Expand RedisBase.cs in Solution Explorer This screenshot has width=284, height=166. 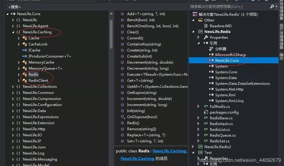tap(198, 118)
